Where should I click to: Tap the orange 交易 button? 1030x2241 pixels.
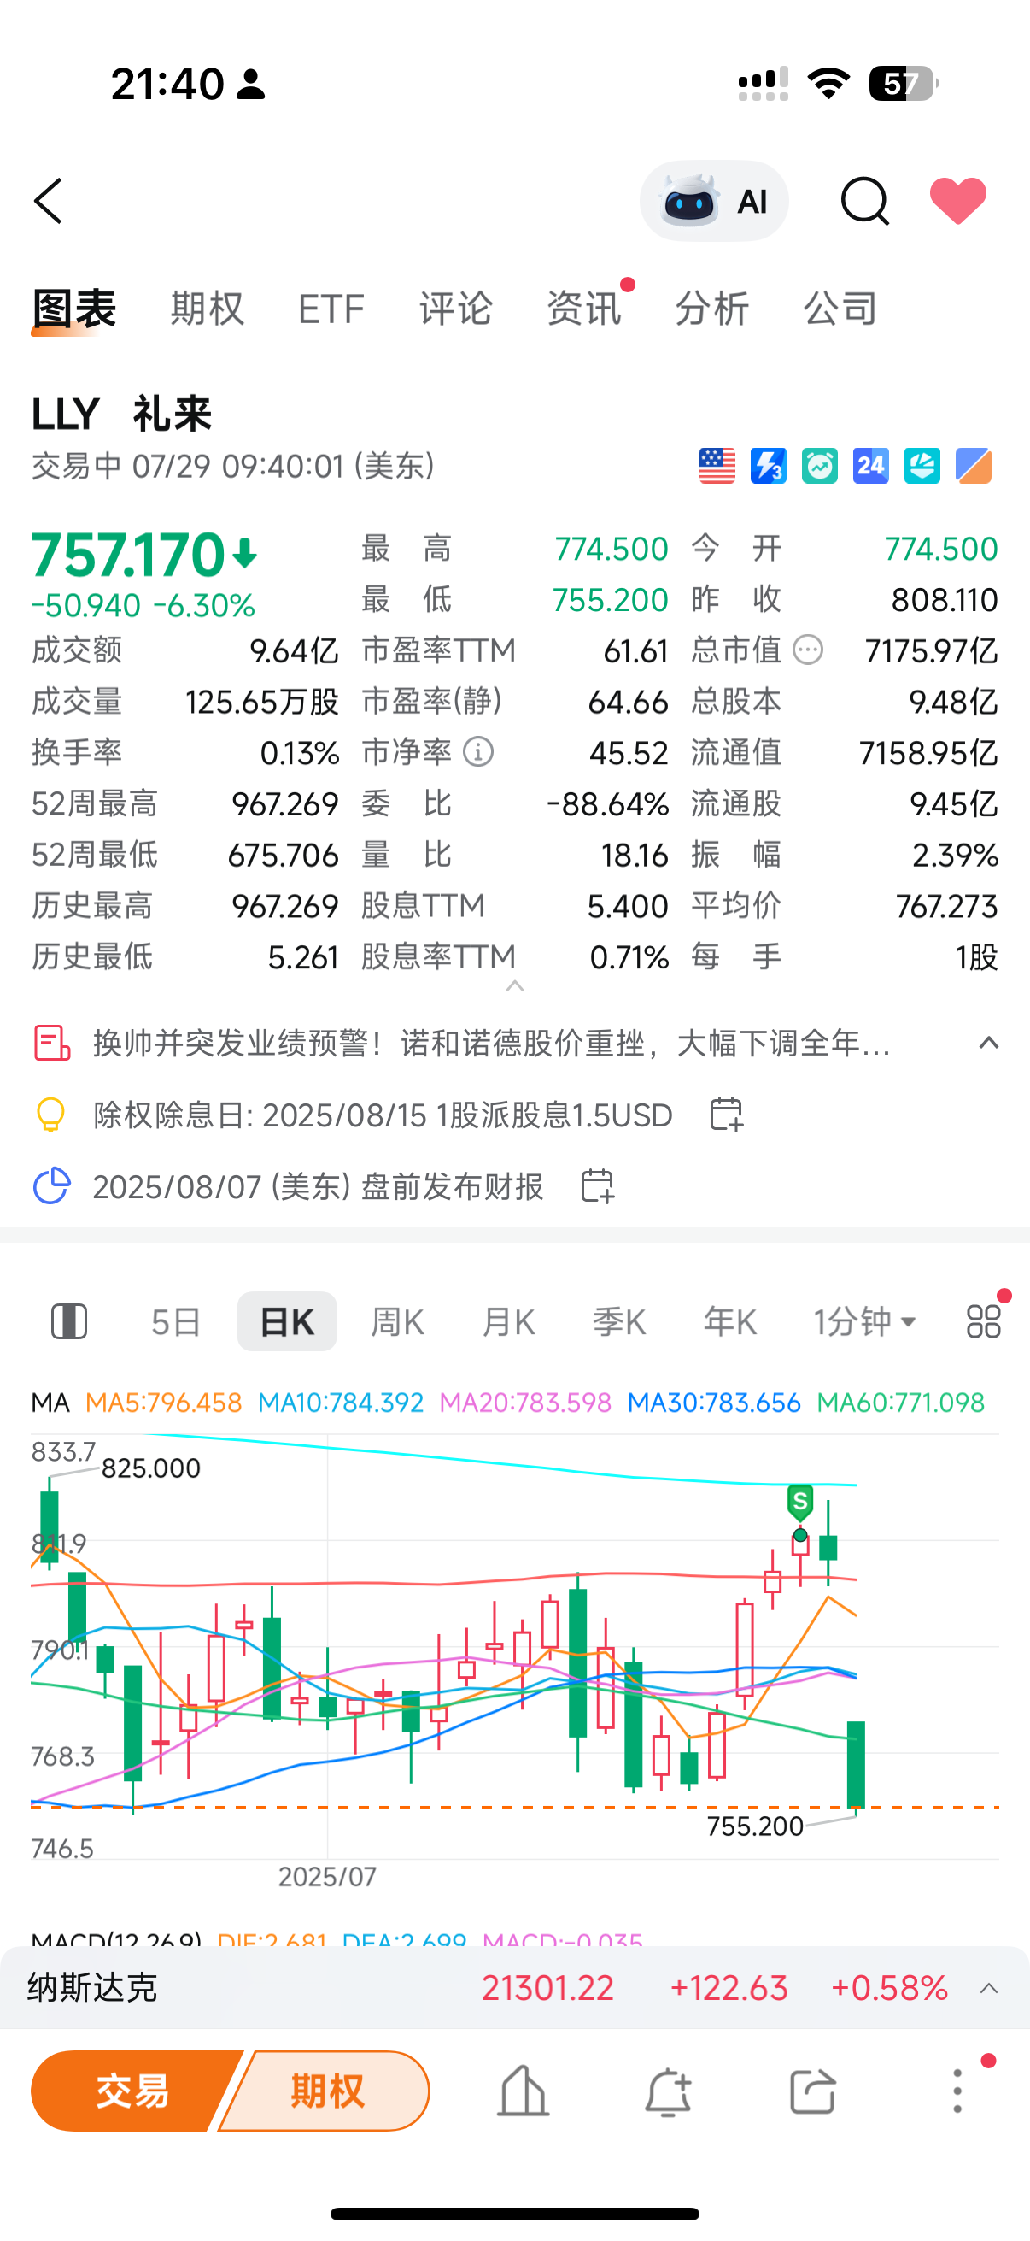click(133, 2091)
